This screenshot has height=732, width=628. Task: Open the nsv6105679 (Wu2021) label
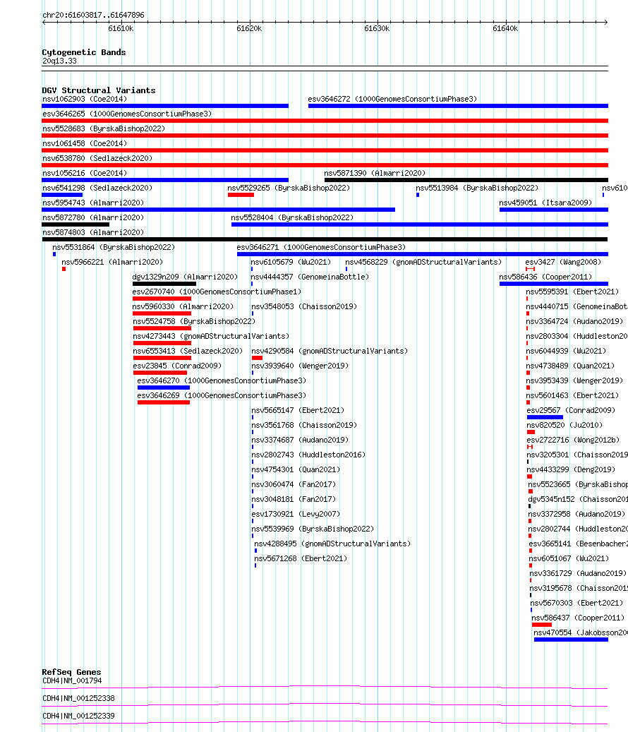(x=291, y=263)
